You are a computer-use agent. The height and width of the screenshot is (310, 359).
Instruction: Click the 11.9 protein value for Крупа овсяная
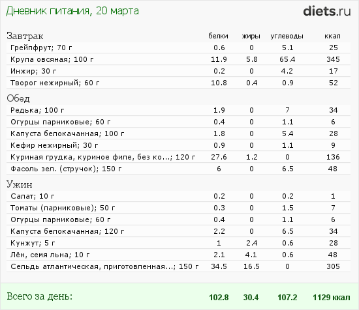(x=219, y=59)
